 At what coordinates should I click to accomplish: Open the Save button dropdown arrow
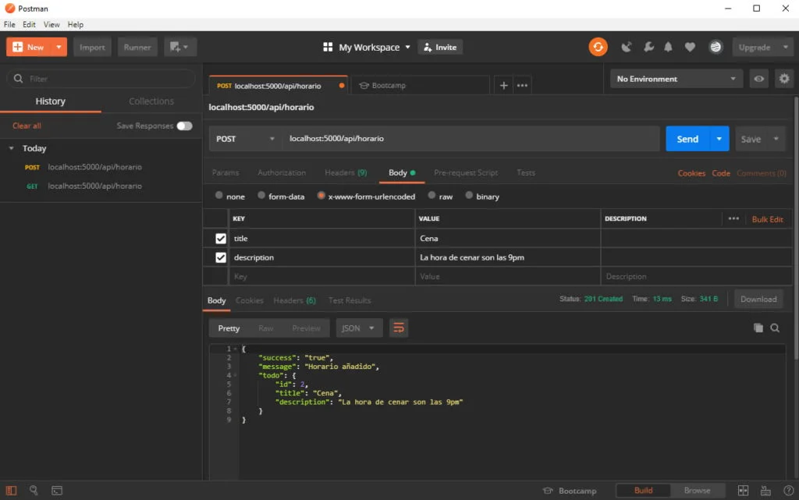tap(776, 139)
